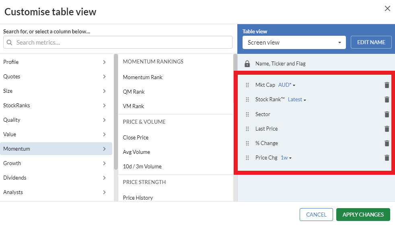395x225 pixels.
Task: Click trash icon next to Price Chg
Action: [x=387, y=158]
